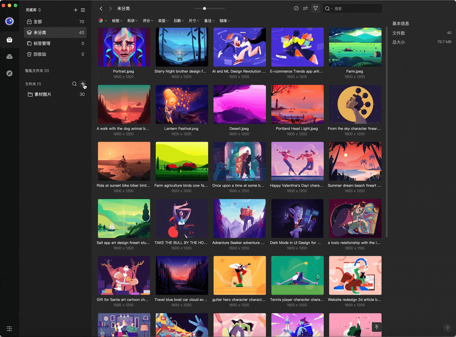Select the Tennis player character thumbnail

click(x=298, y=276)
